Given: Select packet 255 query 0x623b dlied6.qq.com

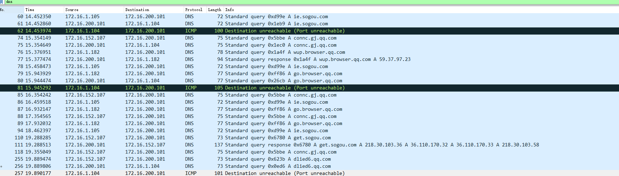Looking at the screenshot, I should pos(309,159).
